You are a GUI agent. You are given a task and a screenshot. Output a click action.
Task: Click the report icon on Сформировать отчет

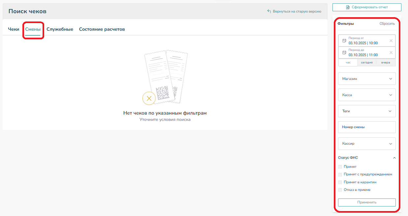point(348,7)
